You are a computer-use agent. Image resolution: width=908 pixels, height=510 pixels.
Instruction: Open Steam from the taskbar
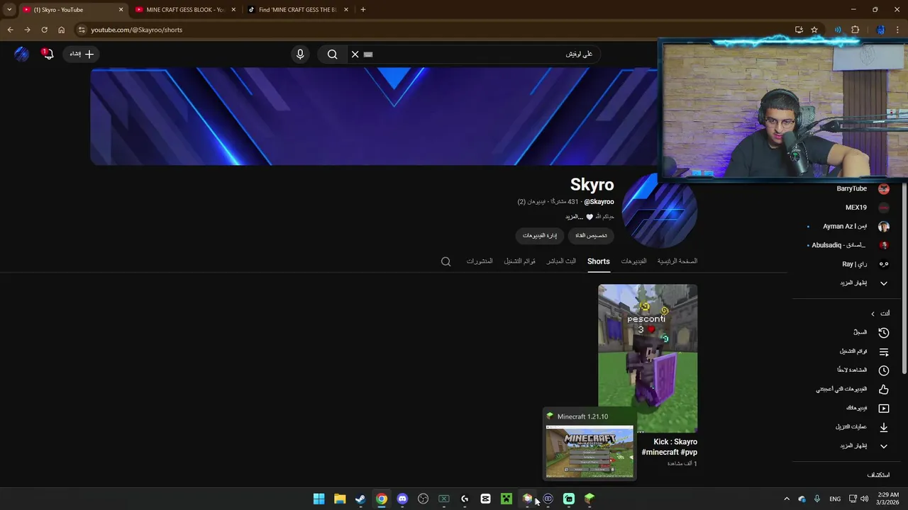point(360,499)
